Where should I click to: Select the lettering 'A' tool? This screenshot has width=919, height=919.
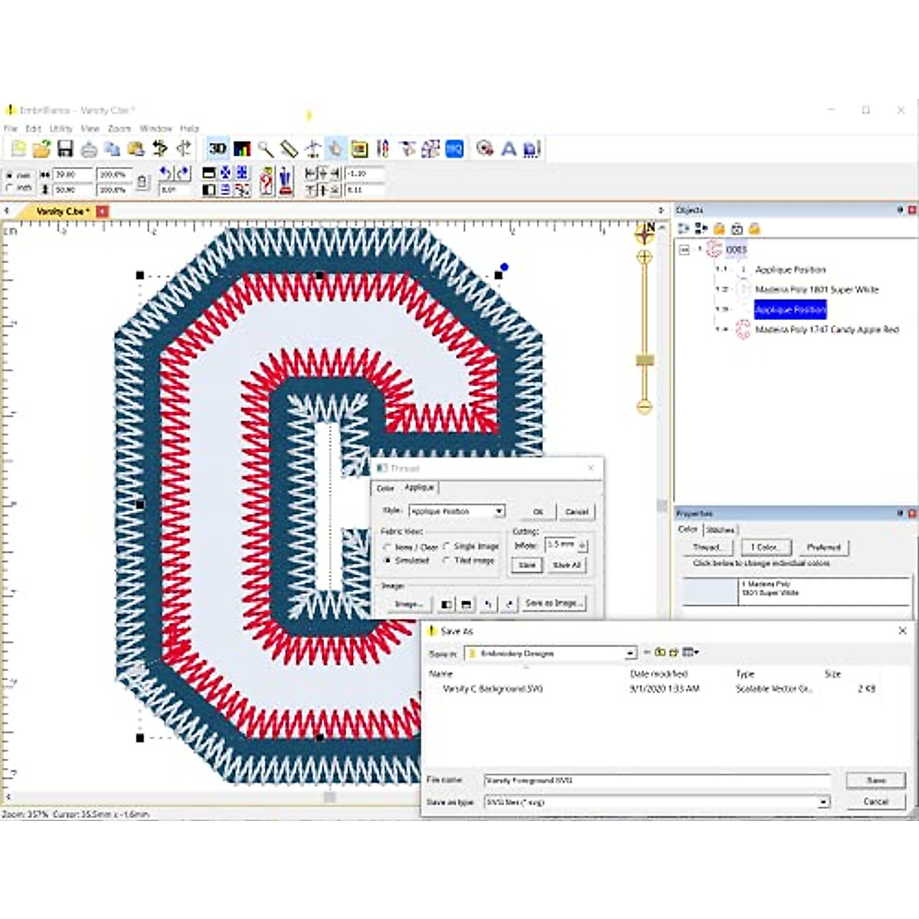(x=509, y=149)
